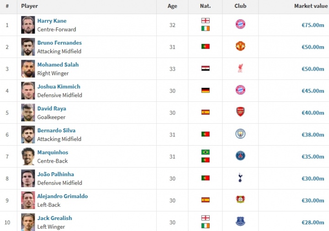Click the Bayern Munich crest in Harry Kane's row

[x=240, y=25]
